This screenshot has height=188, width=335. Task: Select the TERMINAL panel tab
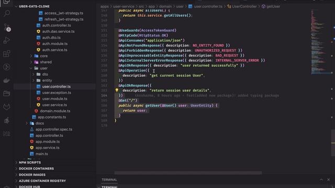[109, 180]
